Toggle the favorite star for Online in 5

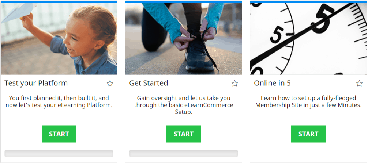coord(359,84)
